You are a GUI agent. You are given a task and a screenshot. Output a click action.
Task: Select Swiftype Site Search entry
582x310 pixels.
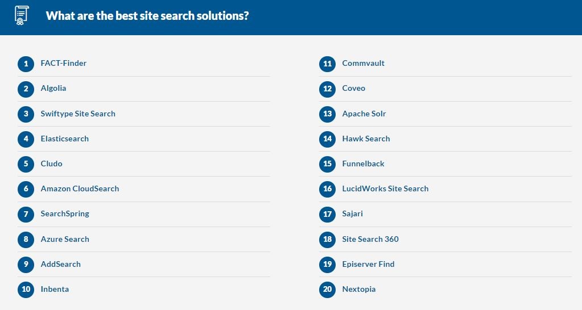[78, 114]
